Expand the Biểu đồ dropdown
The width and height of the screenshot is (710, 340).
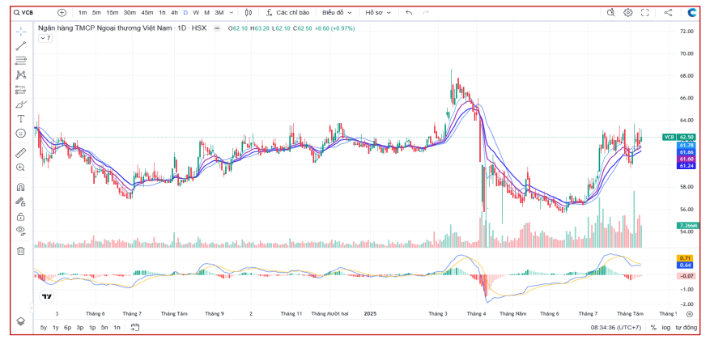338,13
